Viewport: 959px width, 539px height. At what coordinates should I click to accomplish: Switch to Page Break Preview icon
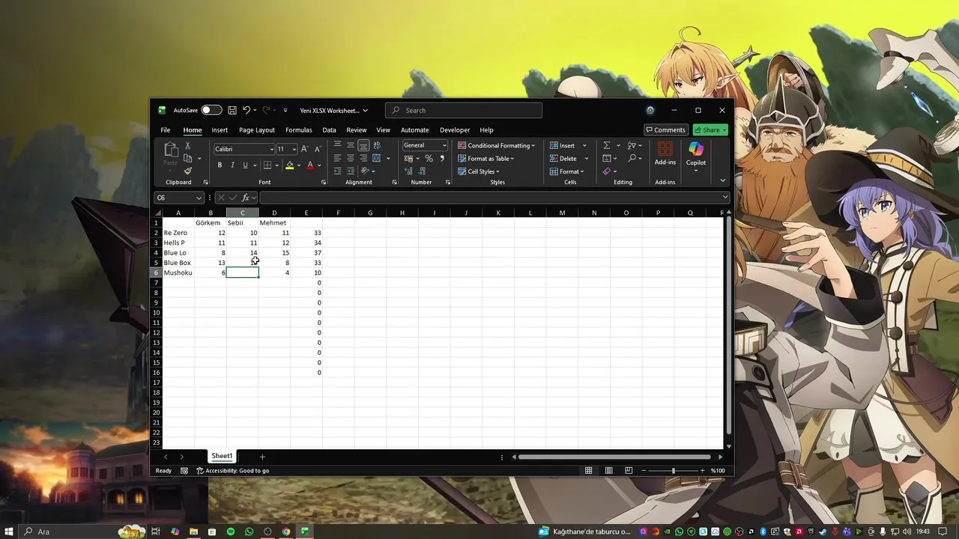627,470
